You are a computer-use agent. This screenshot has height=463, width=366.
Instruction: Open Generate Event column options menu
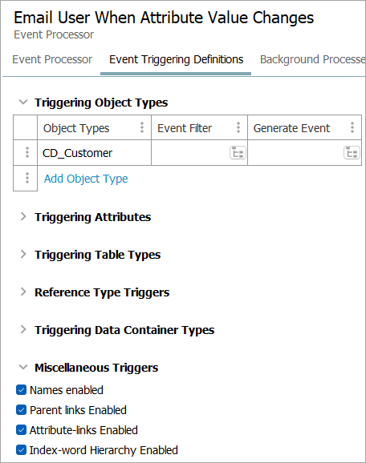pyautogui.click(x=352, y=127)
